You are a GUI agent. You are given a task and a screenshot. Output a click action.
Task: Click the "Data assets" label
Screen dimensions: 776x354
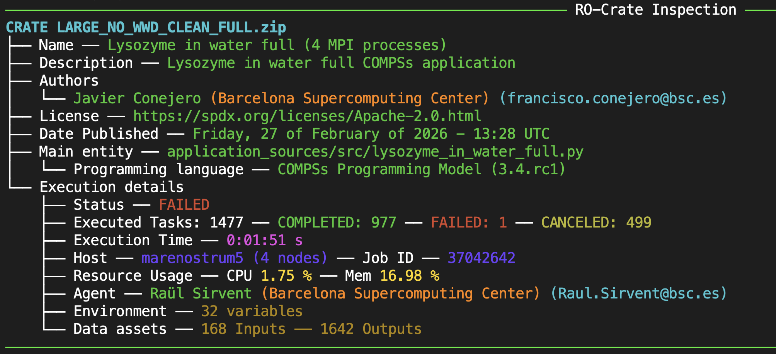click(x=120, y=329)
